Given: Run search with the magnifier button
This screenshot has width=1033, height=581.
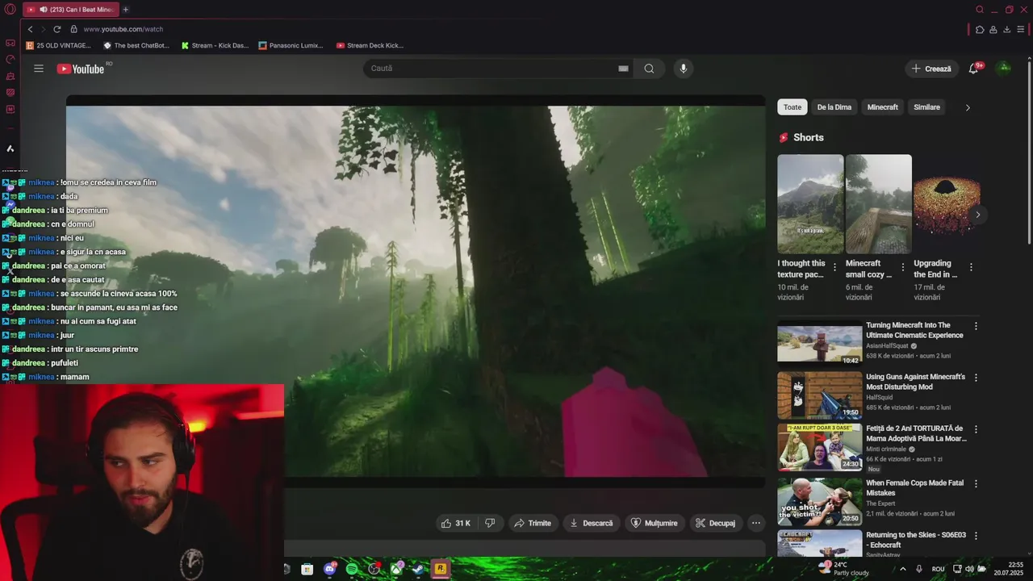Looking at the screenshot, I should [x=649, y=69].
